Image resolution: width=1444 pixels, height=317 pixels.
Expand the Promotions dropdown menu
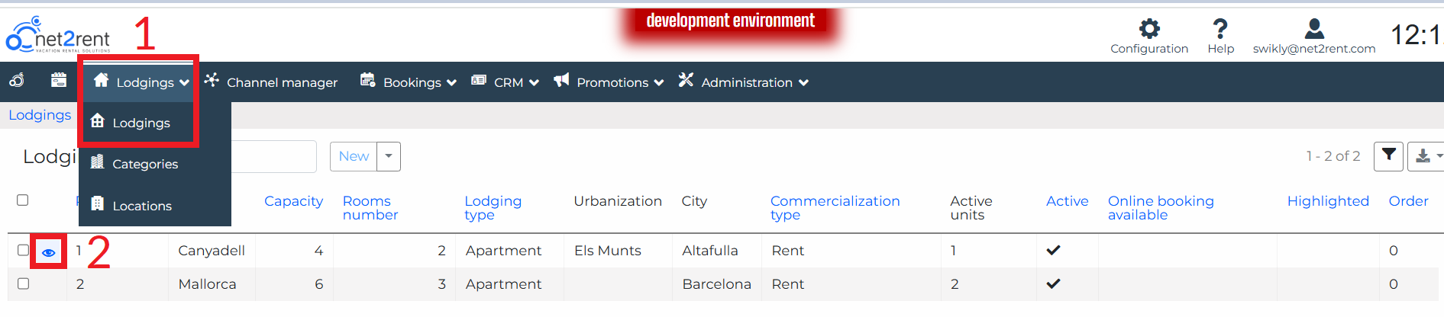tap(609, 82)
